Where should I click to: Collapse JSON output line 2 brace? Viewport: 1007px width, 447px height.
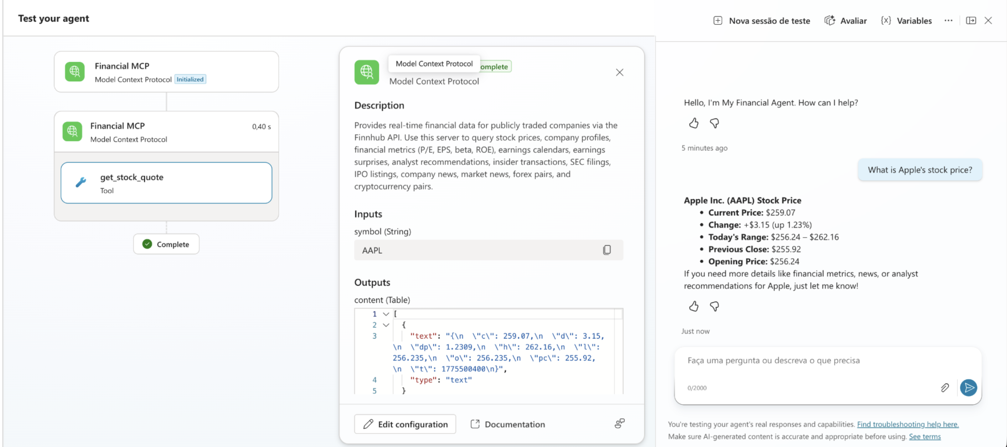pos(386,325)
